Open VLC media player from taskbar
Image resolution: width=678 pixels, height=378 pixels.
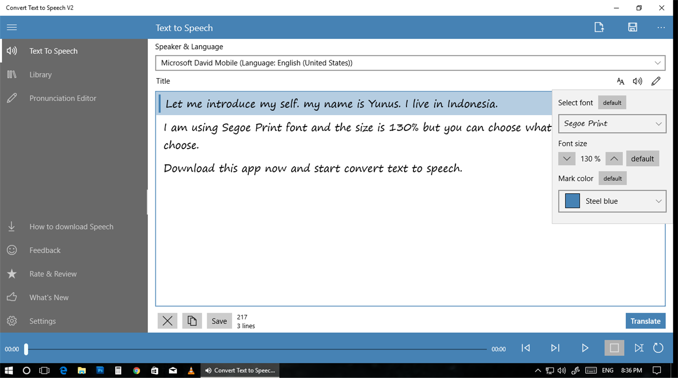(x=191, y=370)
